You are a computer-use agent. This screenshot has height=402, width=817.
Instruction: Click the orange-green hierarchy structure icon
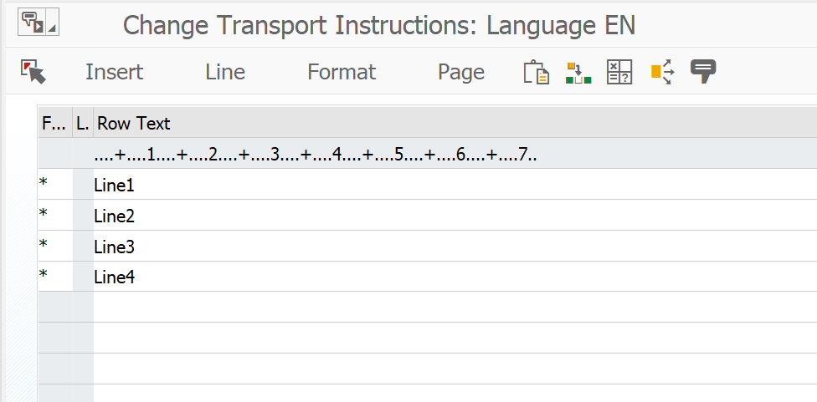pyautogui.click(x=578, y=72)
